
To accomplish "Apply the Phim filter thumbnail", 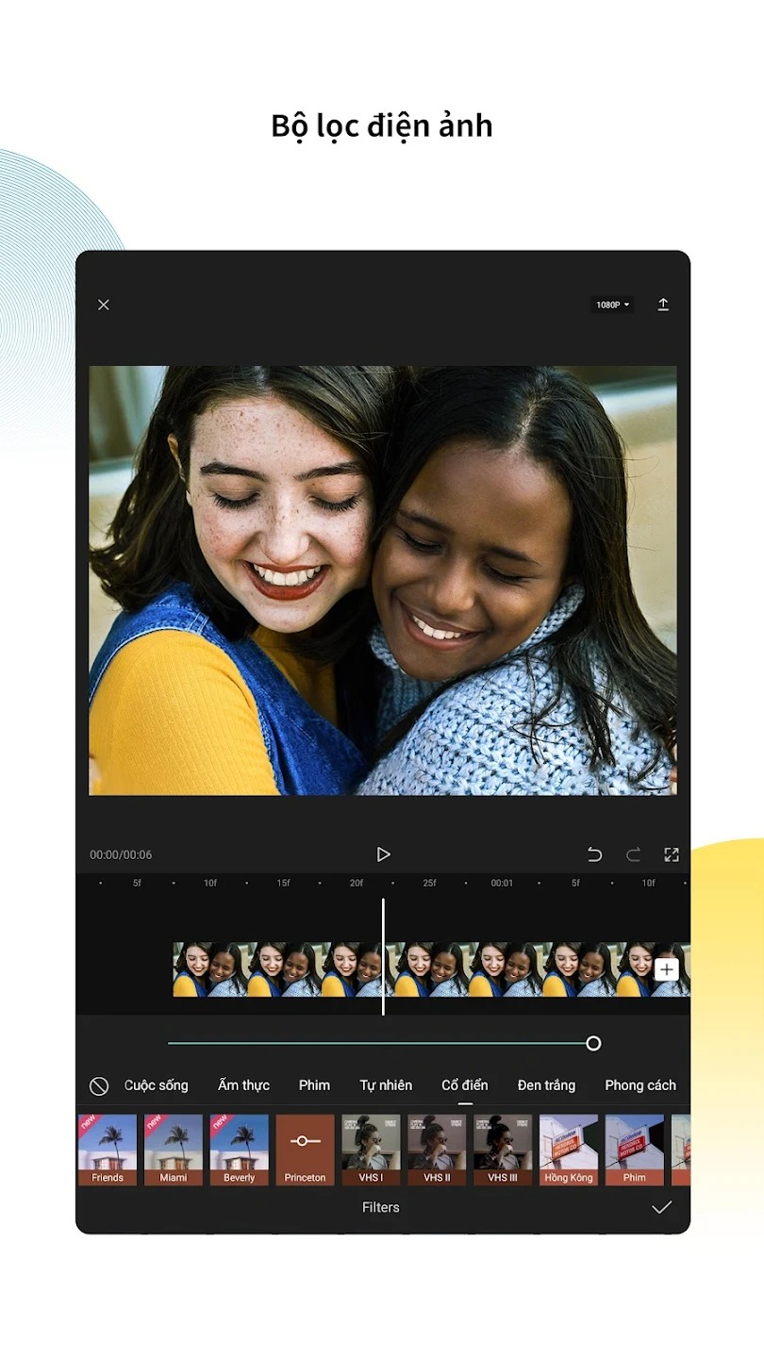I will click(635, 1150).
